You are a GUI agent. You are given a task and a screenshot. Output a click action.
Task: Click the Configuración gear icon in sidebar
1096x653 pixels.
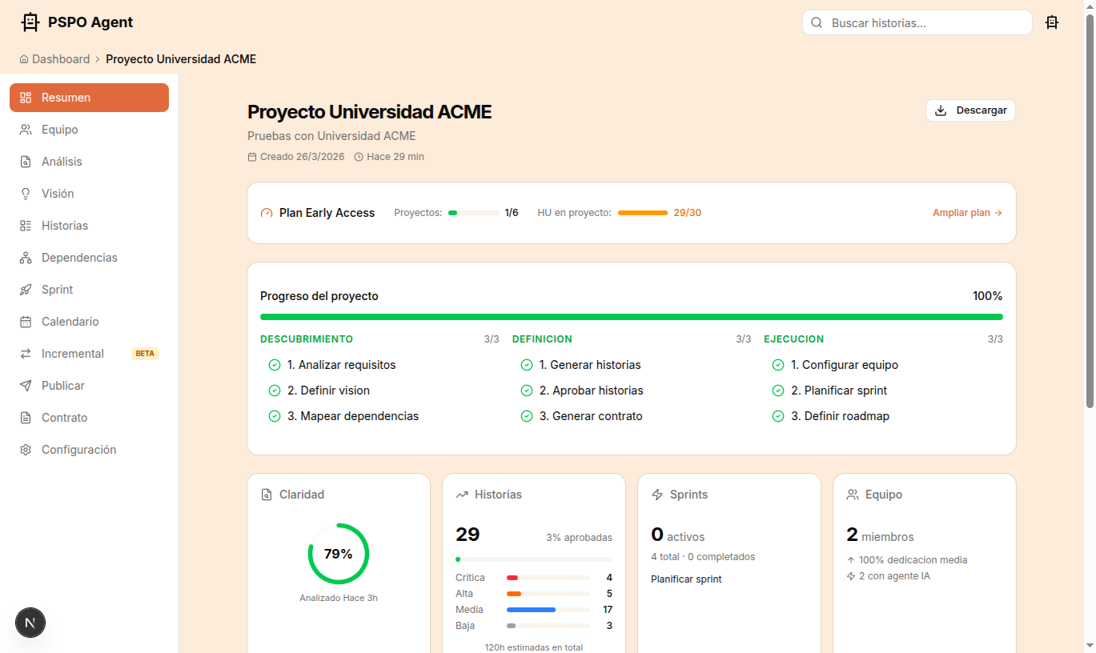[x=26, y=450]
